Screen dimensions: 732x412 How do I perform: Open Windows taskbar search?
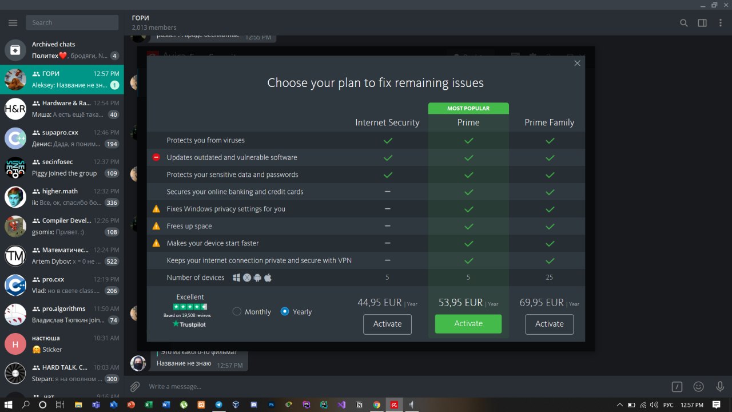(x=26, y=405)
